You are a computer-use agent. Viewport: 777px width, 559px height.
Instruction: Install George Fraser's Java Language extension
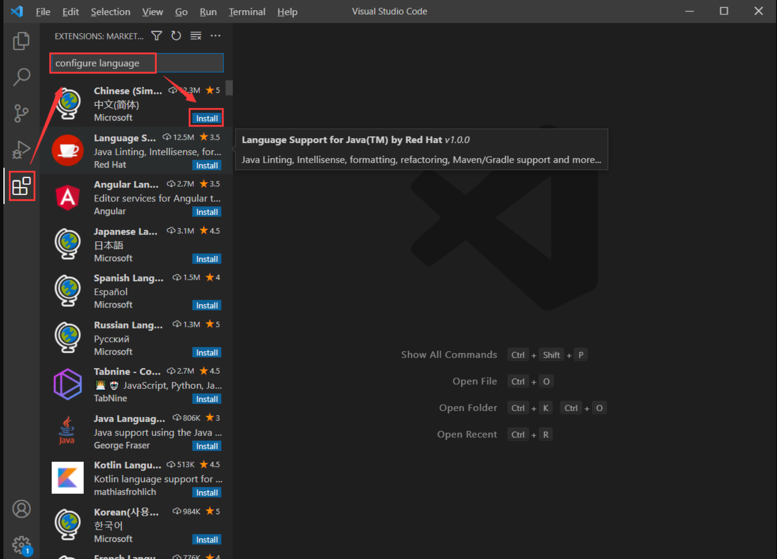coord(207,446)
